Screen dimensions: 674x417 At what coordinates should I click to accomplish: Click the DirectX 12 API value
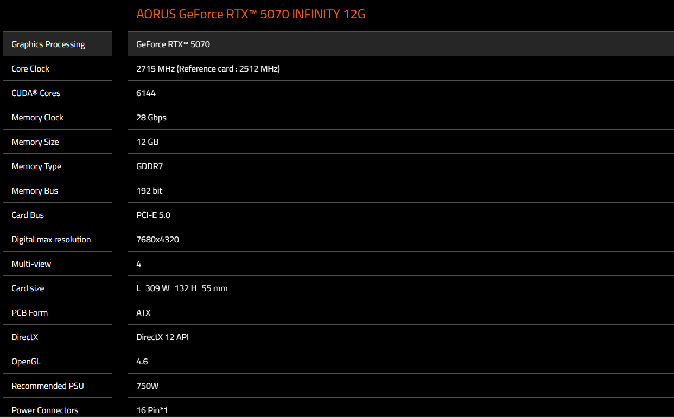tap(163, 337)
